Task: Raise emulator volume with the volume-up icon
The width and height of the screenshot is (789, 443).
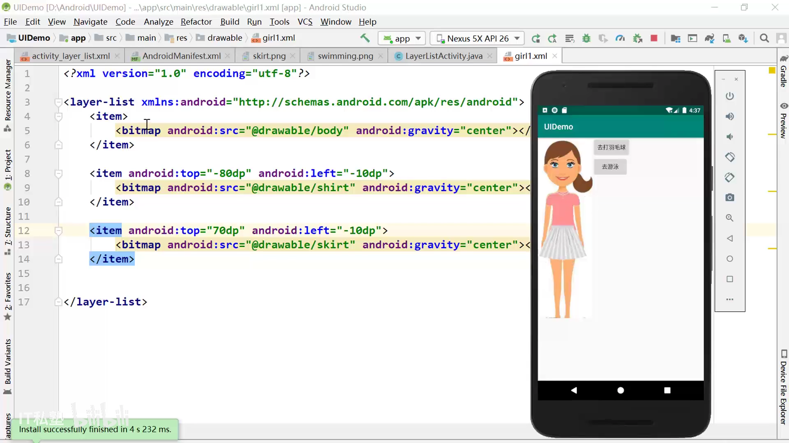Action: pos(730,116)
